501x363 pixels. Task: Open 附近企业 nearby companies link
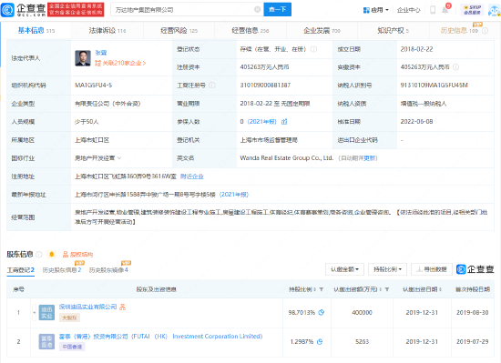coord(191,176)
